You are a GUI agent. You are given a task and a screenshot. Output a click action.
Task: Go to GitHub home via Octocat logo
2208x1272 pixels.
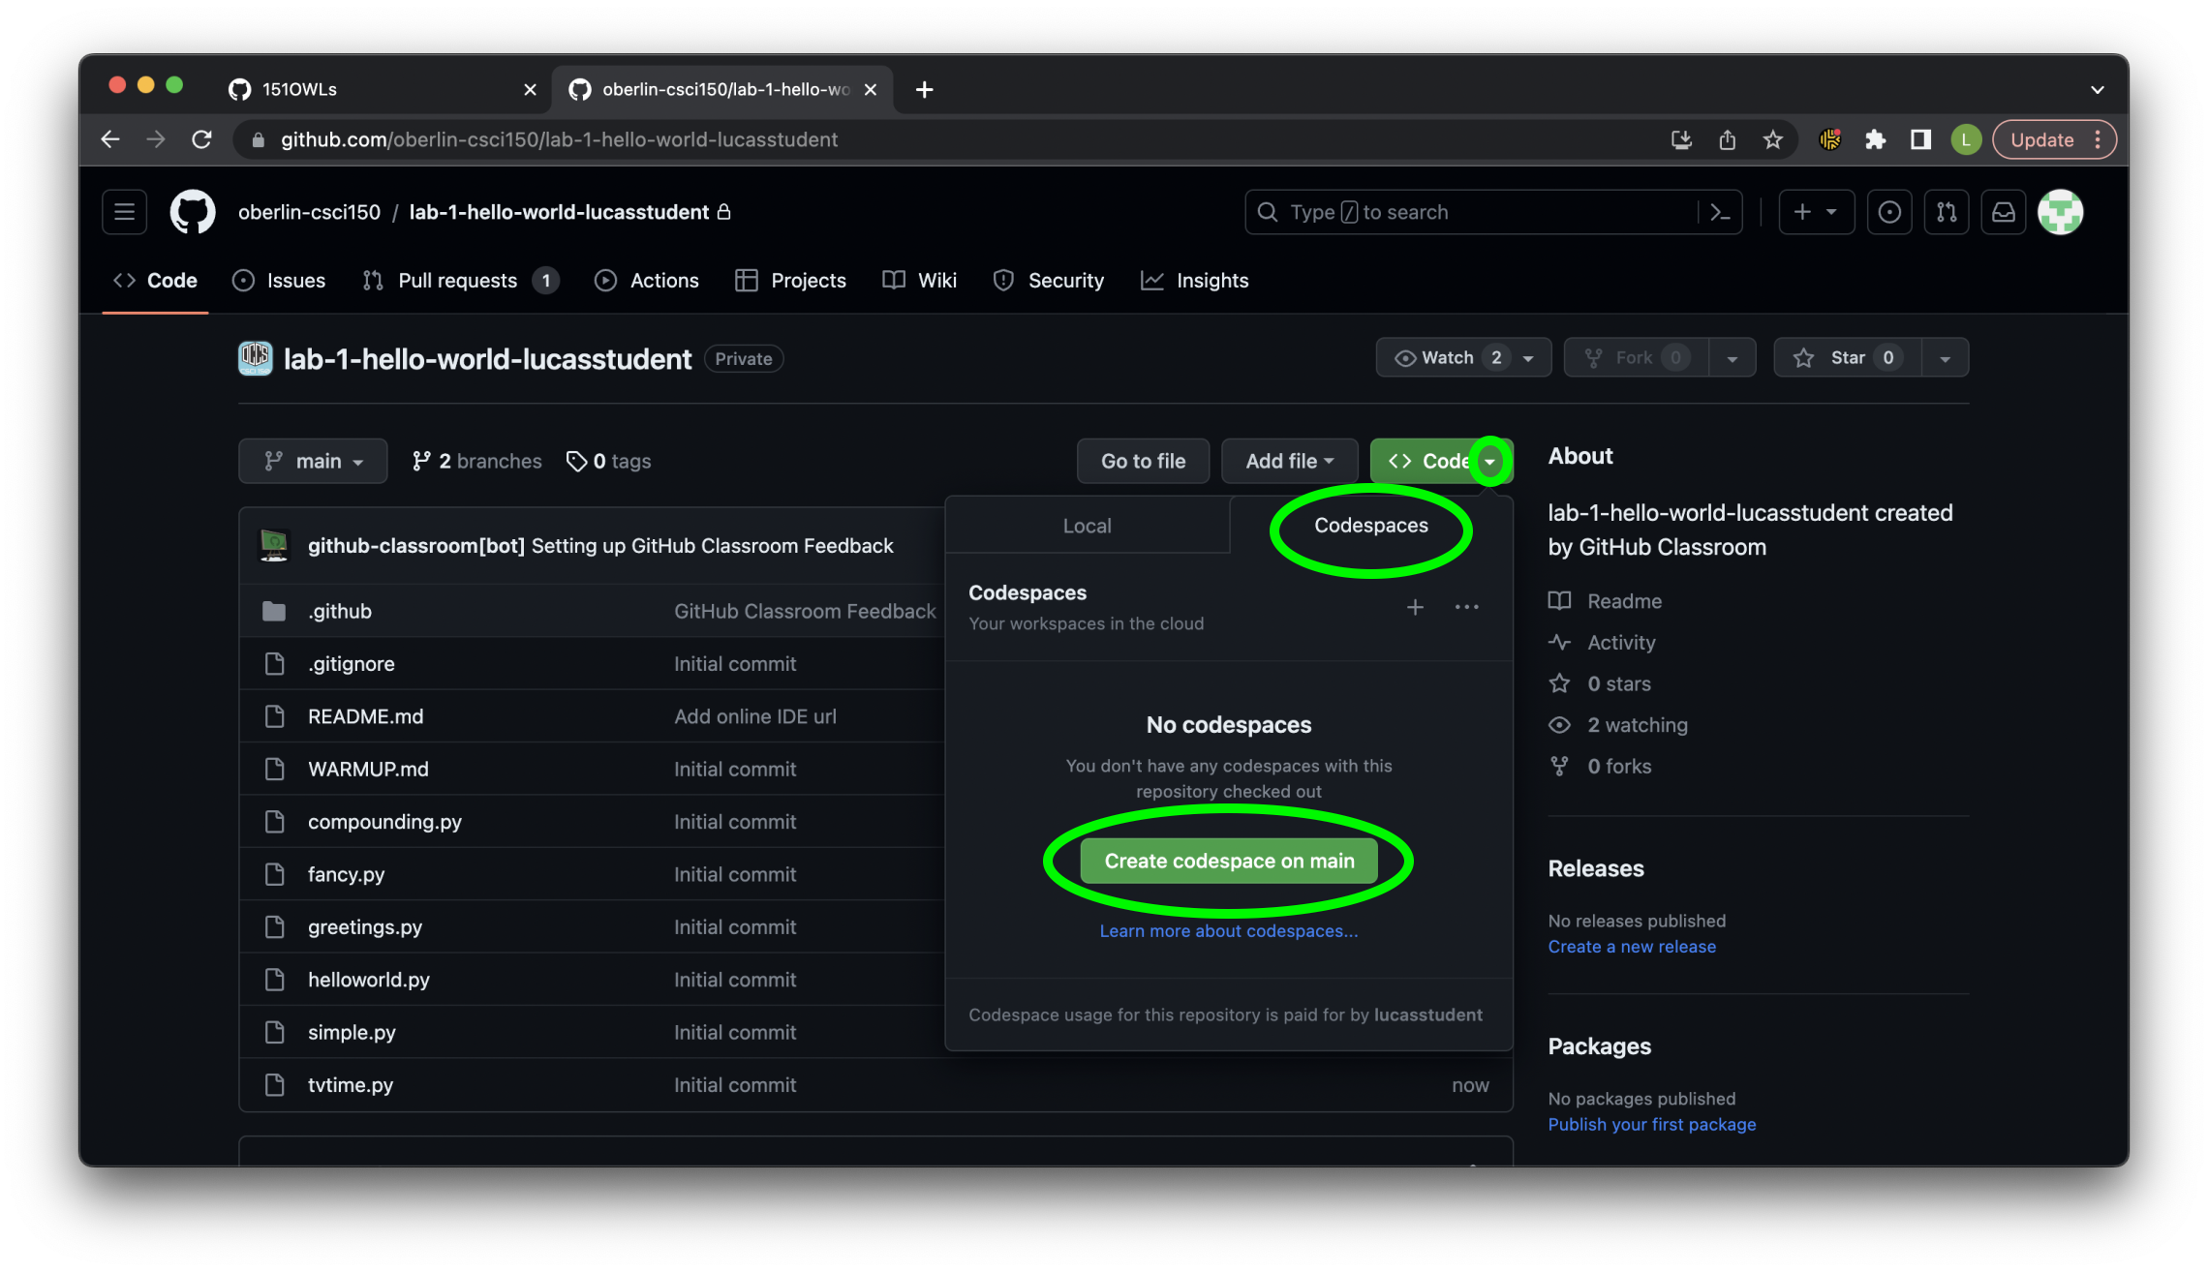point(193,212)
